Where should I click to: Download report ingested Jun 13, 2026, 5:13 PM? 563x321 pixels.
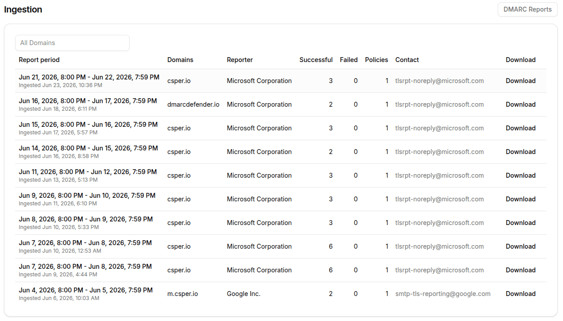coord(521,175)
